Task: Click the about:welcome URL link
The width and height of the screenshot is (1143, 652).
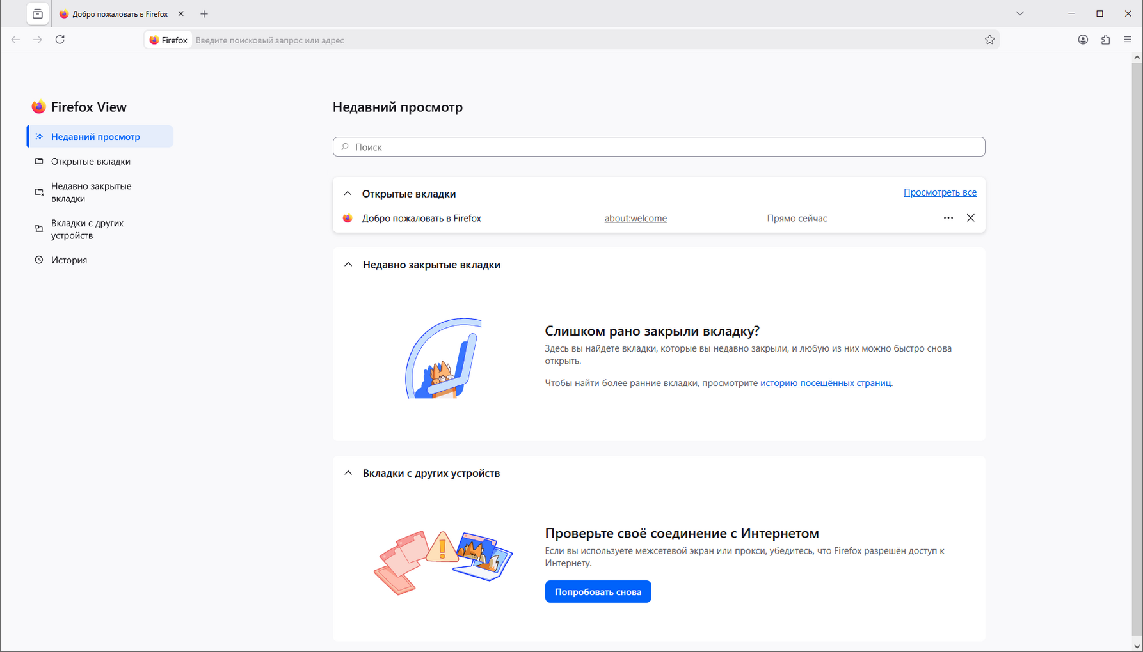Action: tap(635, 218)
